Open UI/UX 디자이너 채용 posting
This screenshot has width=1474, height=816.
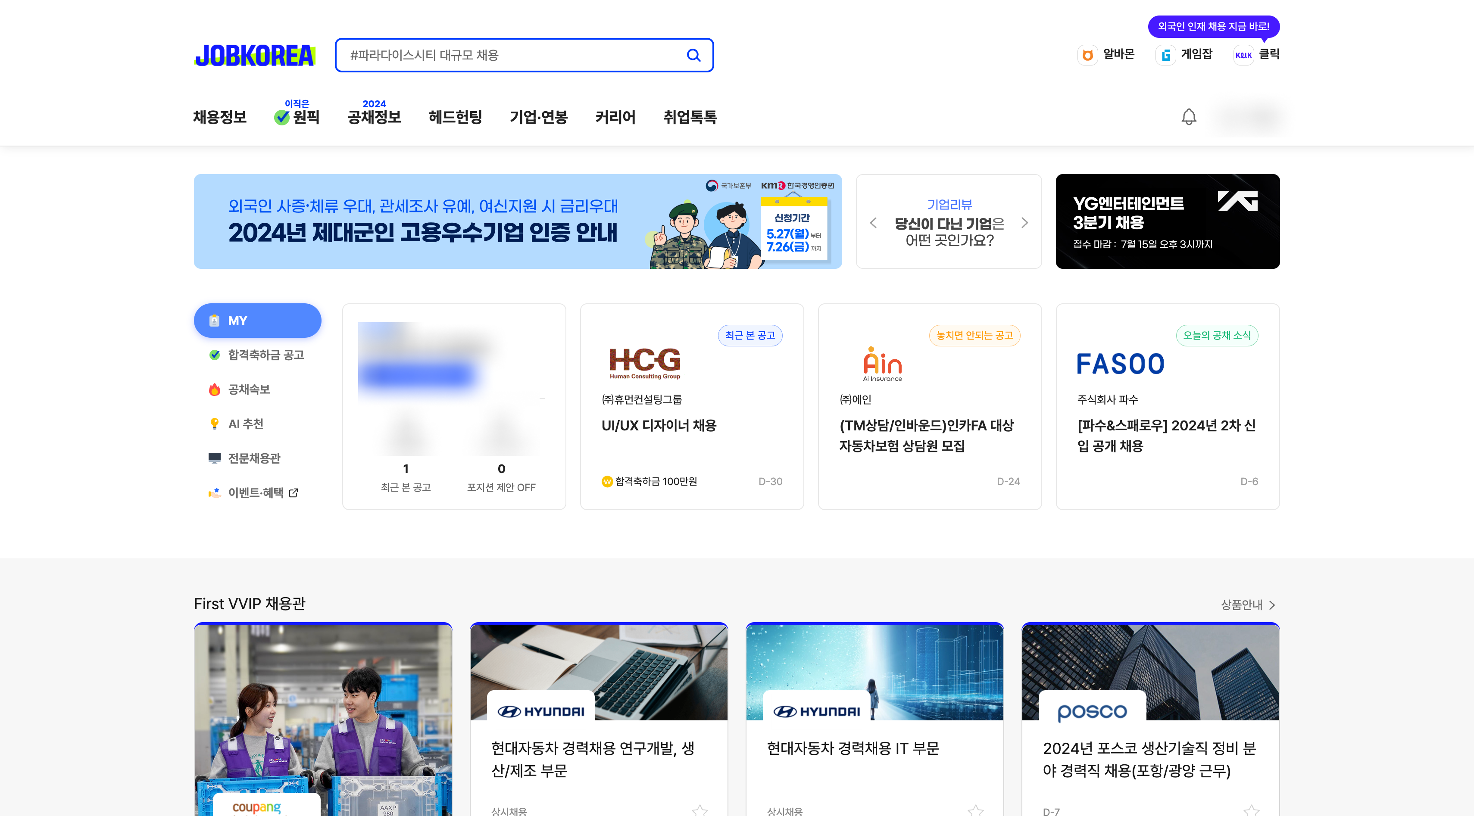pyautogui.click(x=692, y=407)
